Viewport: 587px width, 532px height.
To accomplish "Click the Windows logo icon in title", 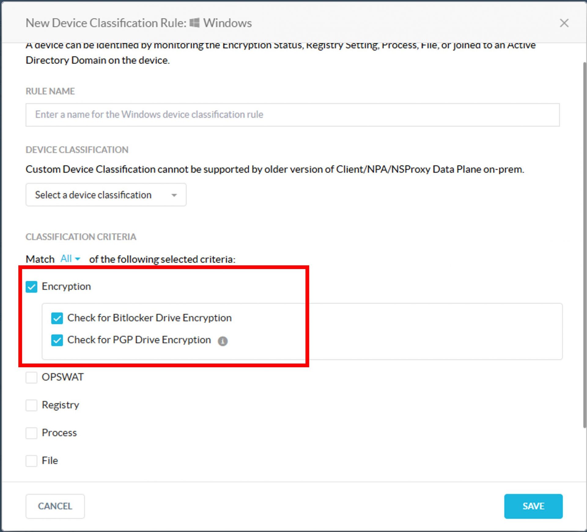I will [194, 23].
